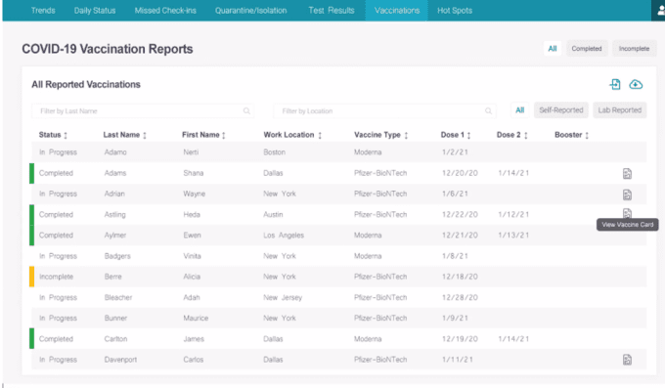Image resolution: width=665 pixels, height=388 pixels.
Task: Click Los Angeles work location cell
Action: (284, 236)
